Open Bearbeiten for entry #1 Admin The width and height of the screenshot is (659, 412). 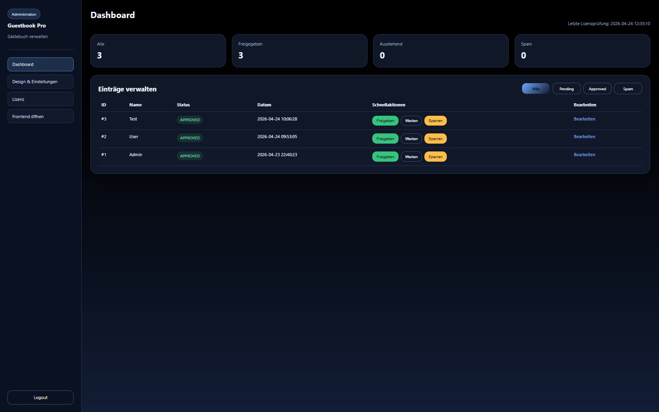tap(584, 155)
